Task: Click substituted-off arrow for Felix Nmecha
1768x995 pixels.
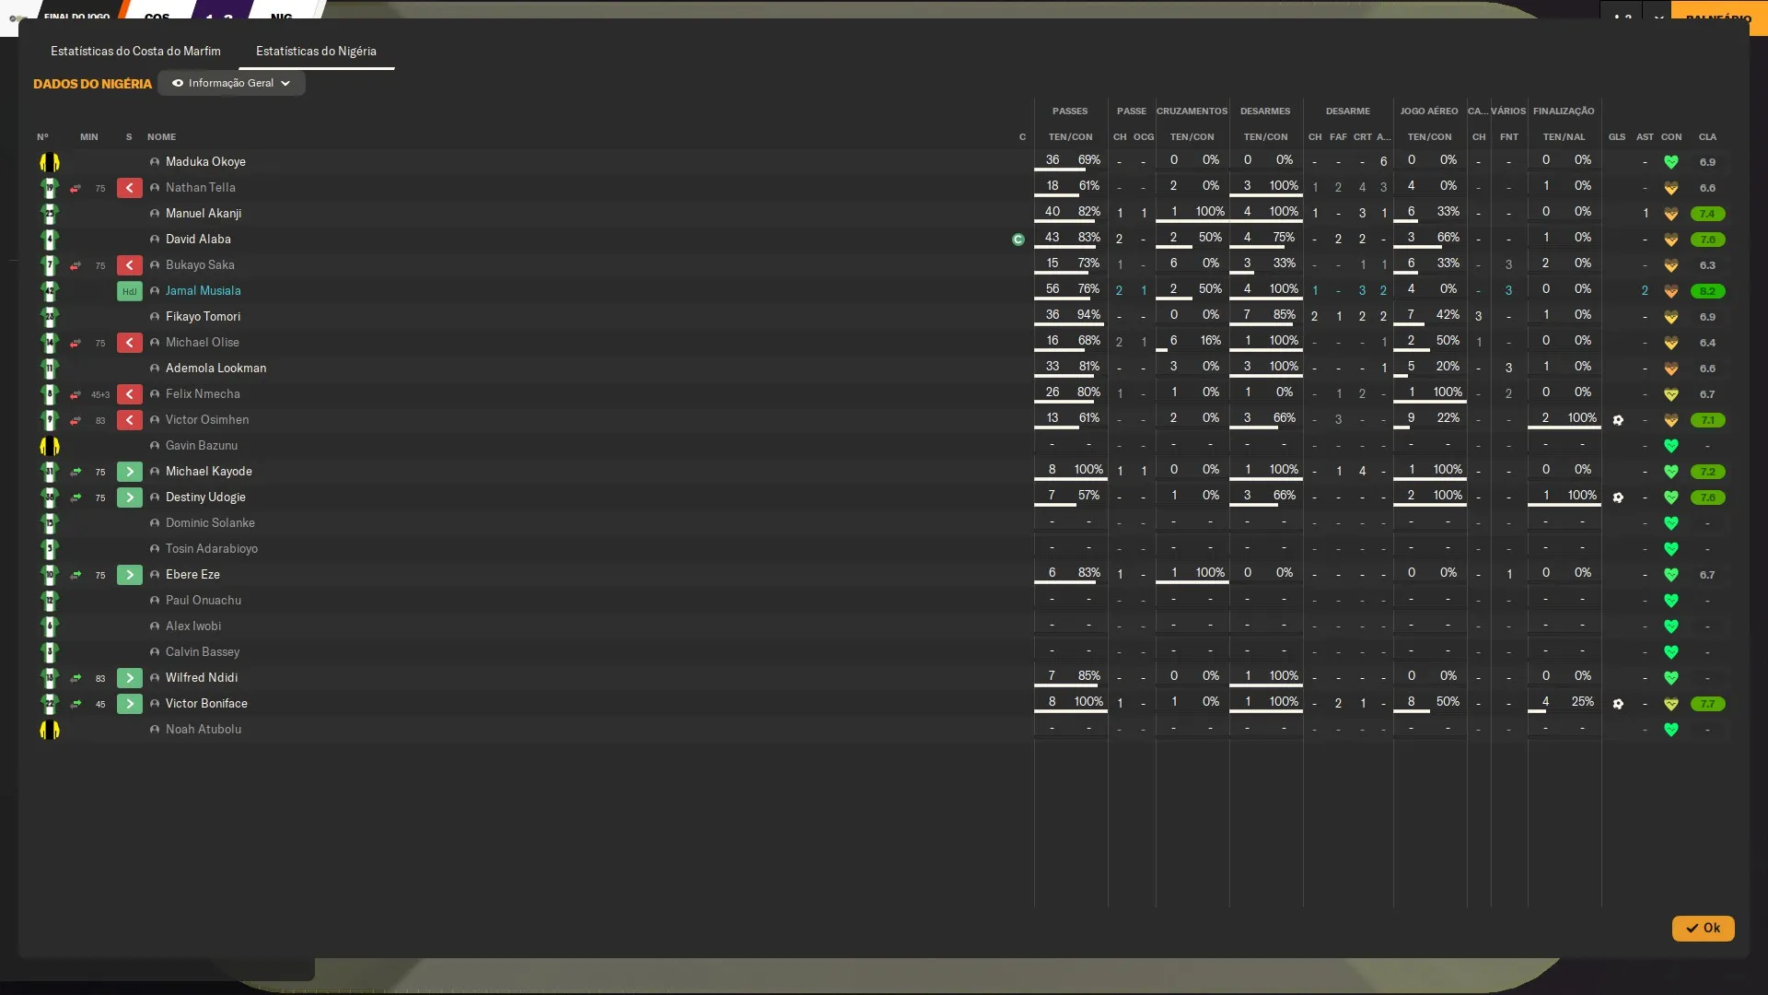Action: pos(129,394)
